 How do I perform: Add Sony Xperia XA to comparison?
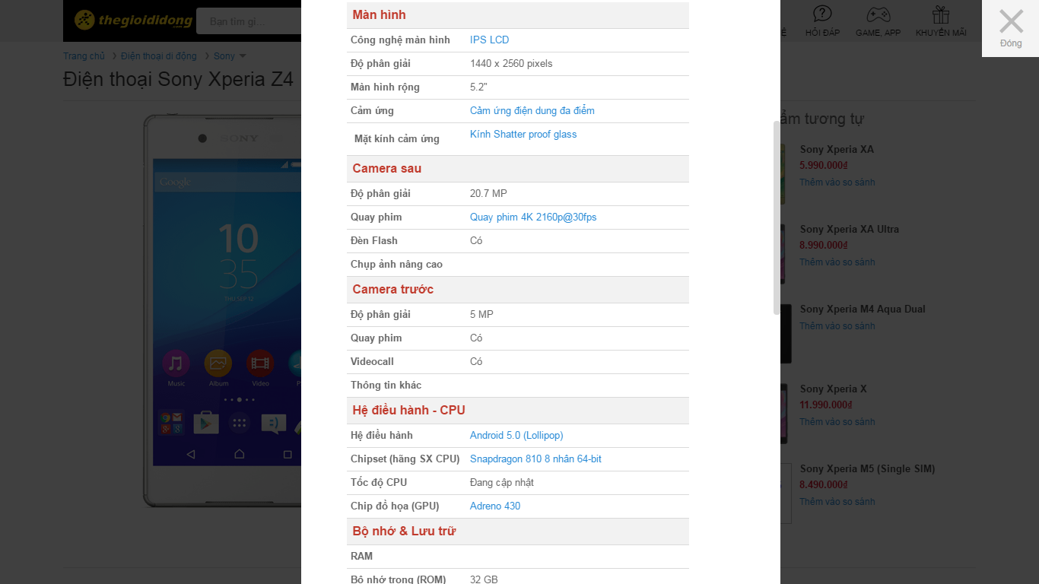[837, 182]
